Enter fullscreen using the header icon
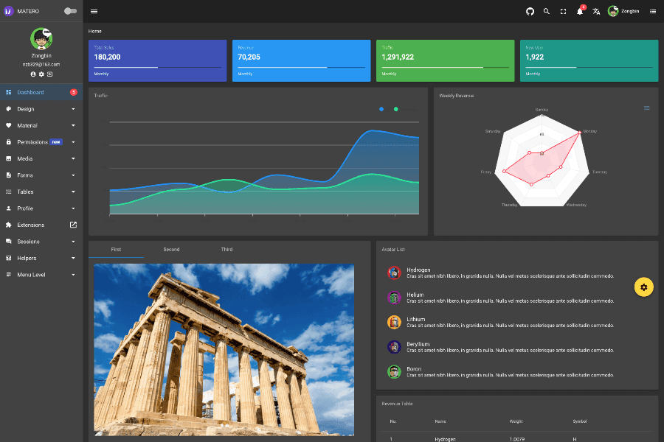Screen dimensions: 664x442 coord(564,11)
